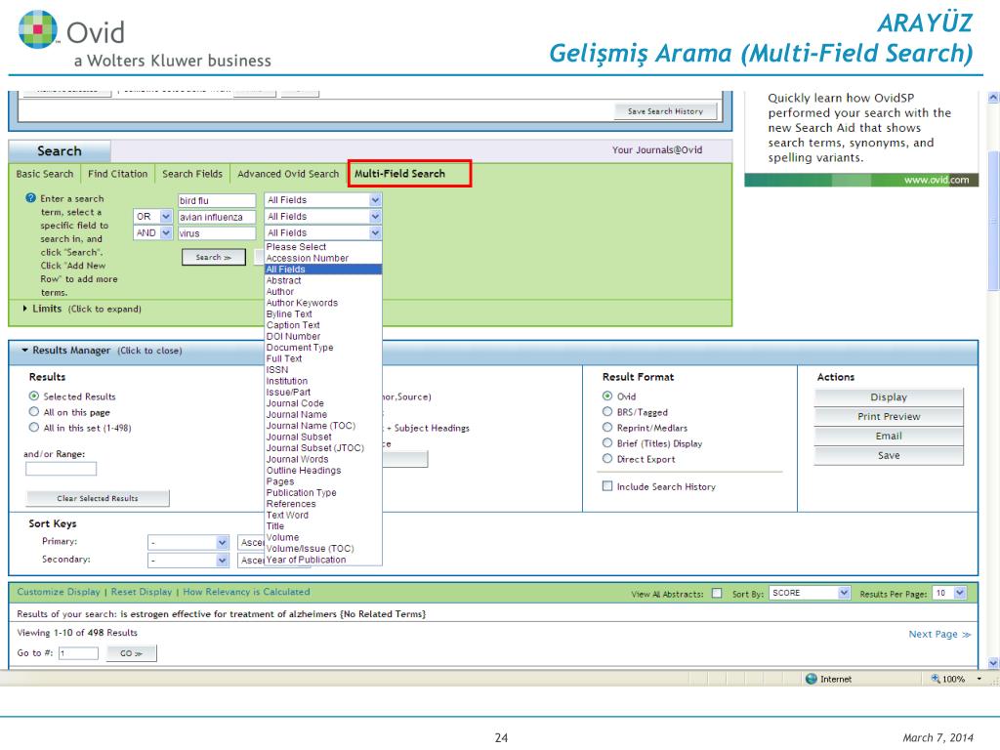Click the bird flu search term field
The height and width of the screenshot is (750, 1000).
click(217, 200)
